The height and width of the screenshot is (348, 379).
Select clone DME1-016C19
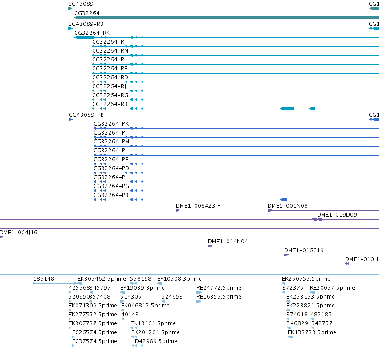(304, 250)
